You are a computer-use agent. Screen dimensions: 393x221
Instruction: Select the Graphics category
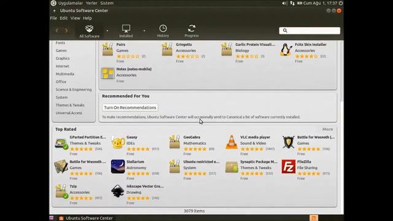(63, 58)
